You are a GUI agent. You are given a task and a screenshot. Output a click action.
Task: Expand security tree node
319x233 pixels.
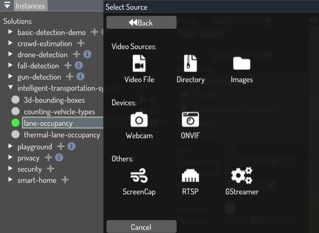pos(10,168)
